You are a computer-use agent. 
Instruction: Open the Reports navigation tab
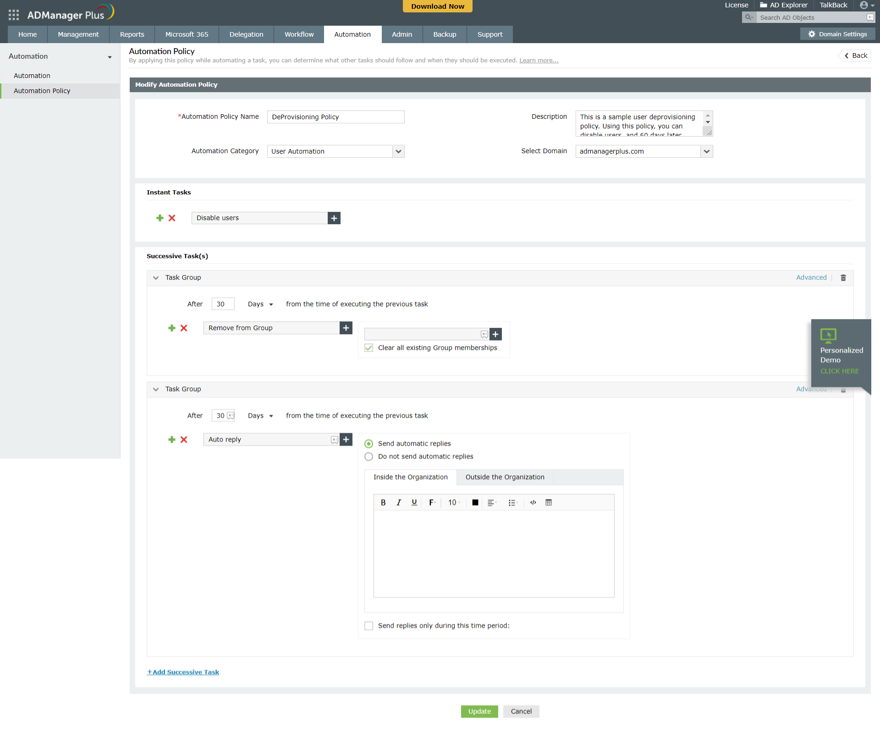(x=132, y=34)
